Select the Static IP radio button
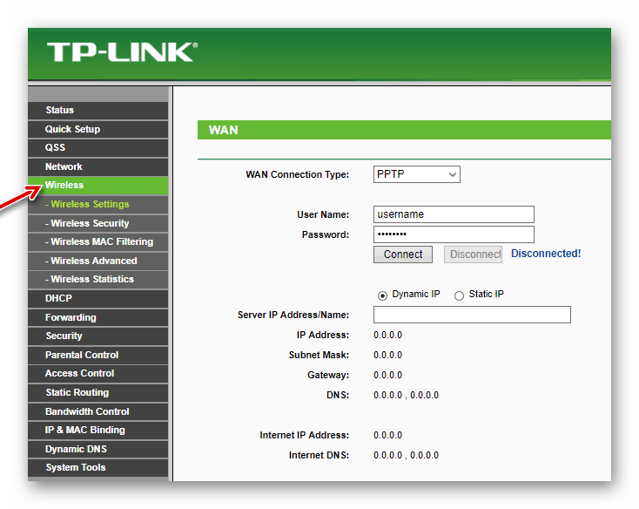639x509 pixels. tap(460, 295)
